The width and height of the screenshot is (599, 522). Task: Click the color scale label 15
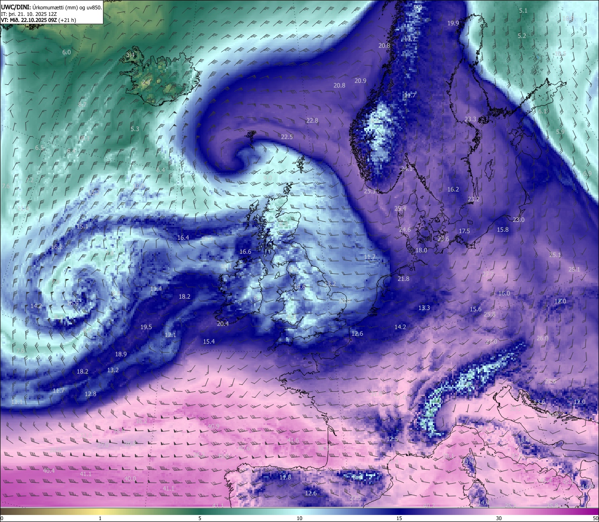click(399, 518)
